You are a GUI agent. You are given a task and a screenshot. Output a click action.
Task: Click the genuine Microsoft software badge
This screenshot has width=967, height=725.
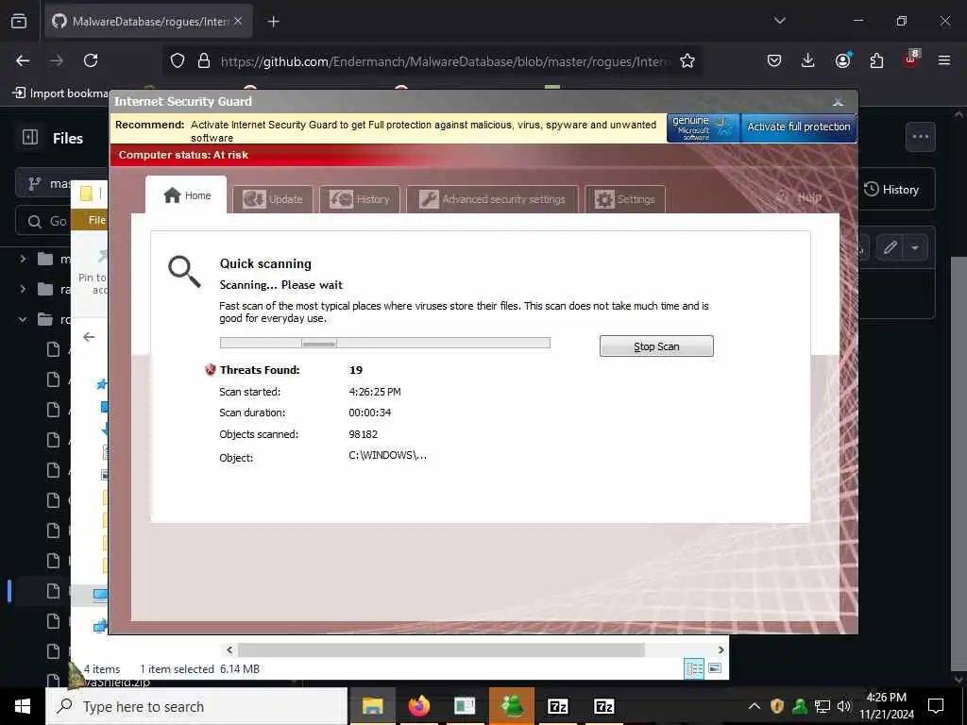[703, 127]
